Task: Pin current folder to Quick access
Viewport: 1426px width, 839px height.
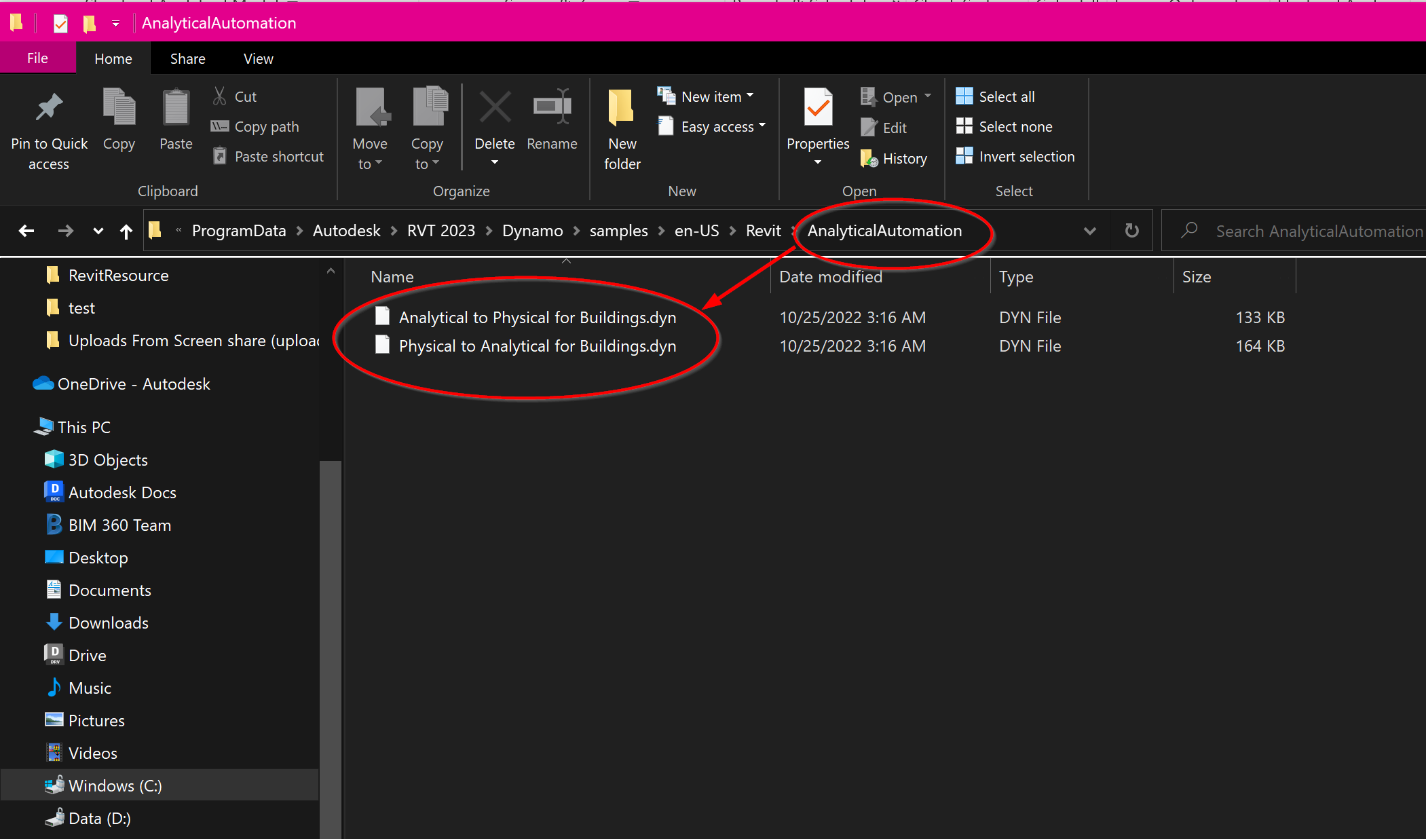Action: click(x=48, y=128)
